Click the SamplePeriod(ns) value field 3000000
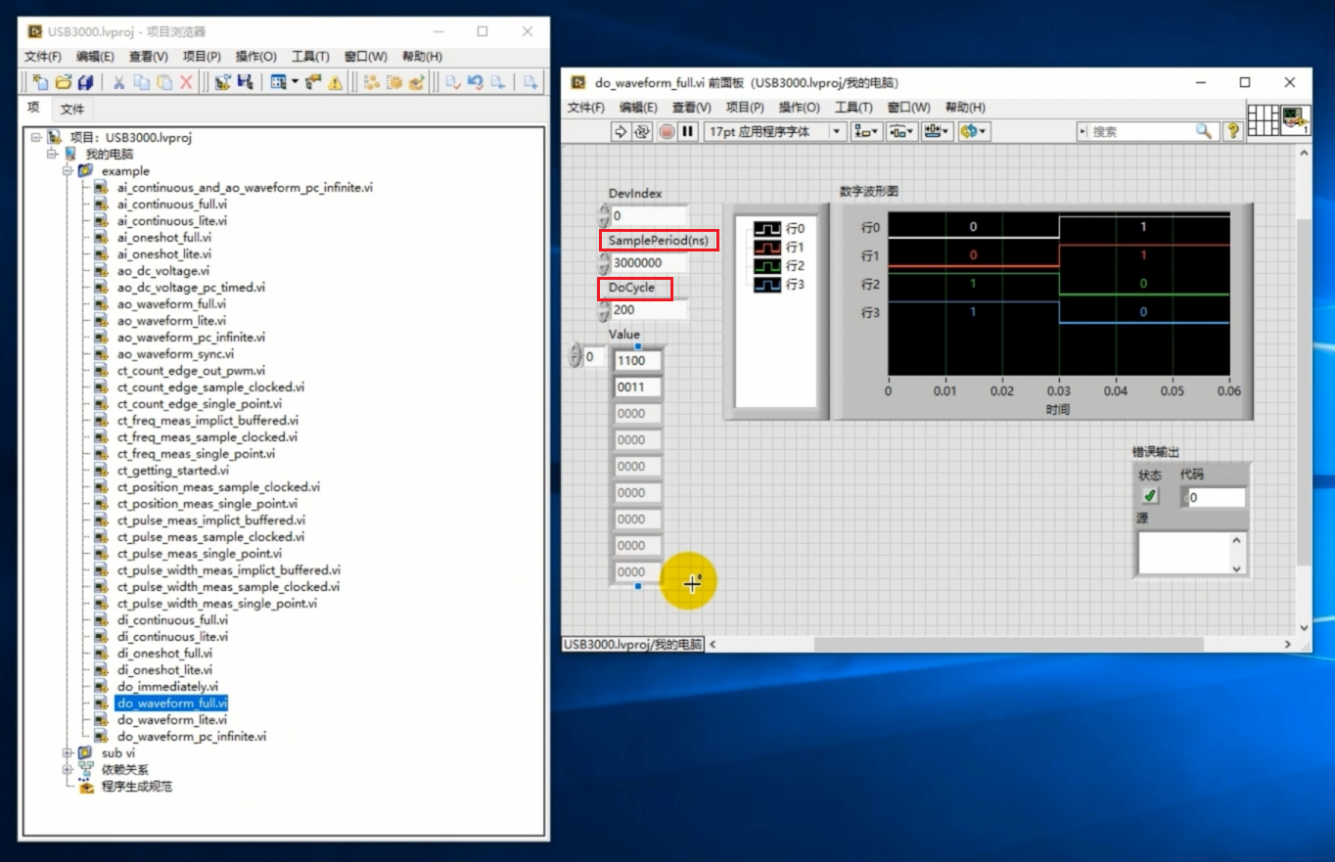 pos(649,263)
